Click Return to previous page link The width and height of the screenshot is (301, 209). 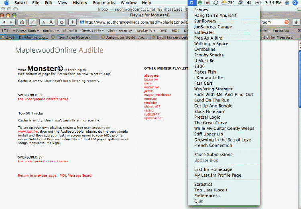coord(37,175)
